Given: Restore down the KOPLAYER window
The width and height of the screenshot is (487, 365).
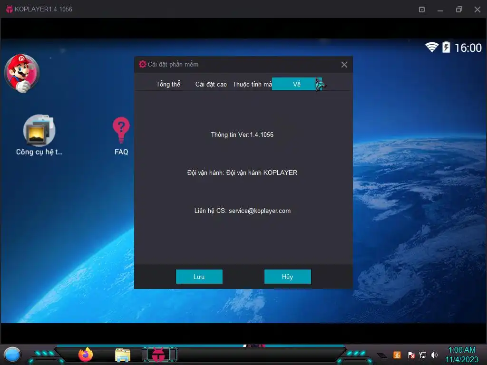Looking at the screenshot, I should [459, 10].
